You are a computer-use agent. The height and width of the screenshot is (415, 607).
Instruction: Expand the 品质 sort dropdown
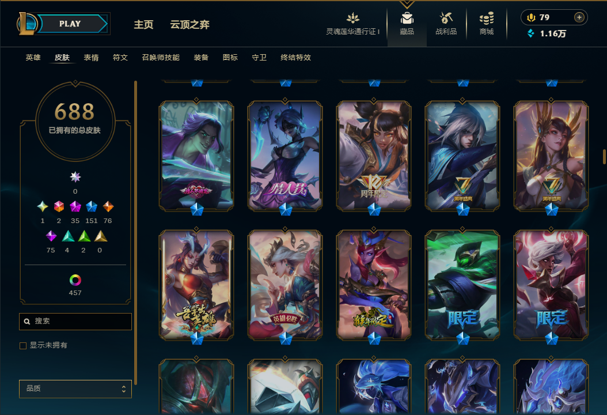pyautogui.click(x=75, y=388)
